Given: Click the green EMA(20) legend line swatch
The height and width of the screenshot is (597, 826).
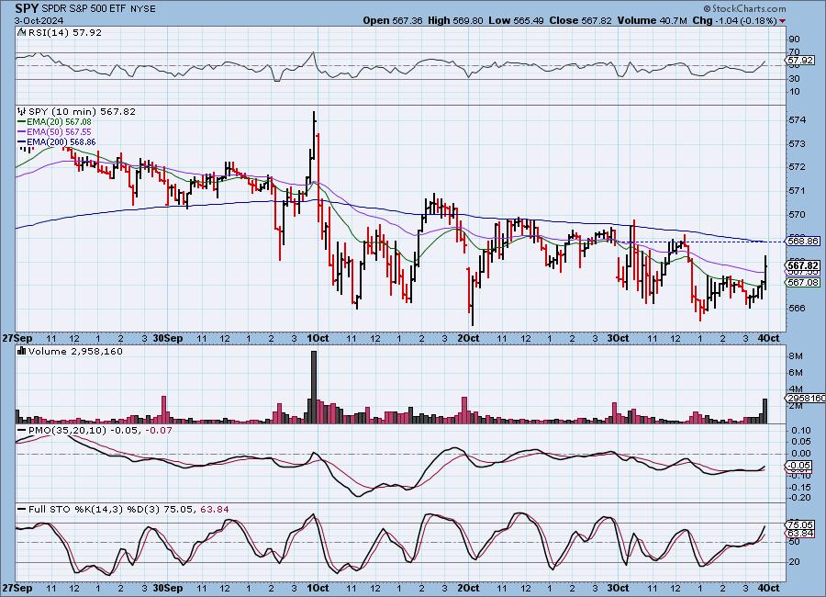Looking at the screenshot, I should click(22, 122).
